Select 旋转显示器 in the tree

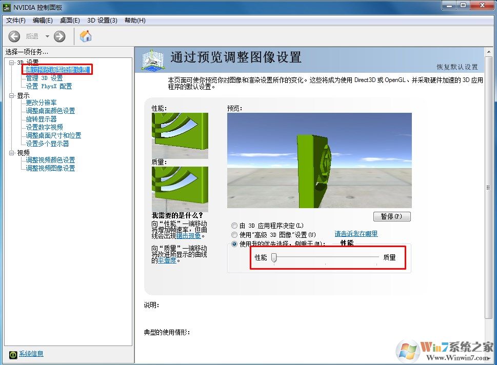tap(41, 119)
